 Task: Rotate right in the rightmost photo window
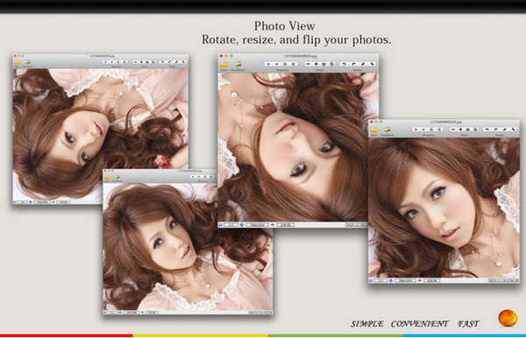[495, 130]
